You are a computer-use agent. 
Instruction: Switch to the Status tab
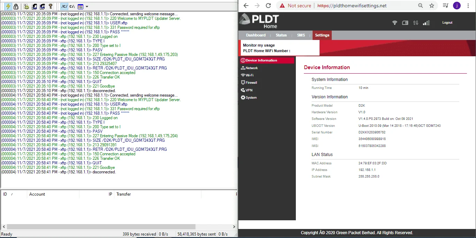(x=281, y=35)
